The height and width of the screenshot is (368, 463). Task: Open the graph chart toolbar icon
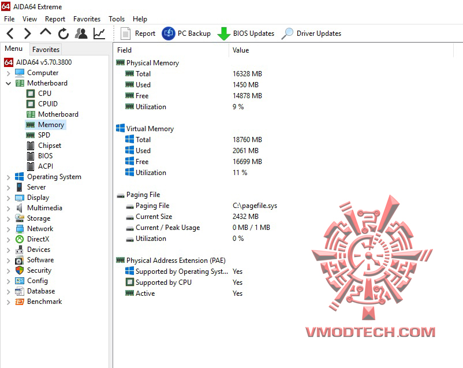[x=99, y=34]
